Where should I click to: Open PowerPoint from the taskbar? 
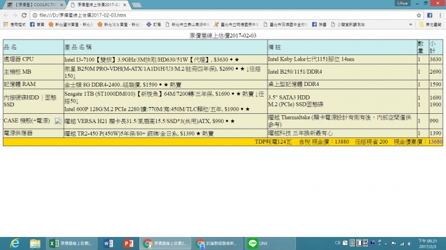tap(128, 243)
